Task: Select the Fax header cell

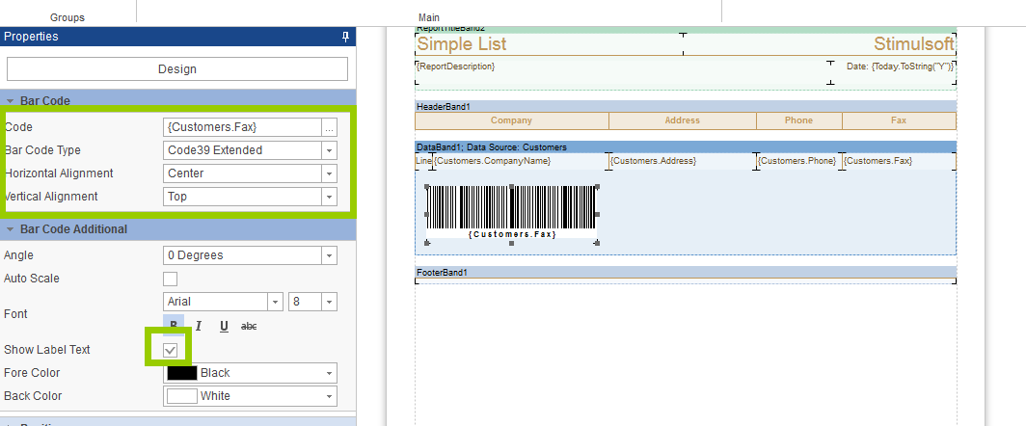Action: [899, 120]
